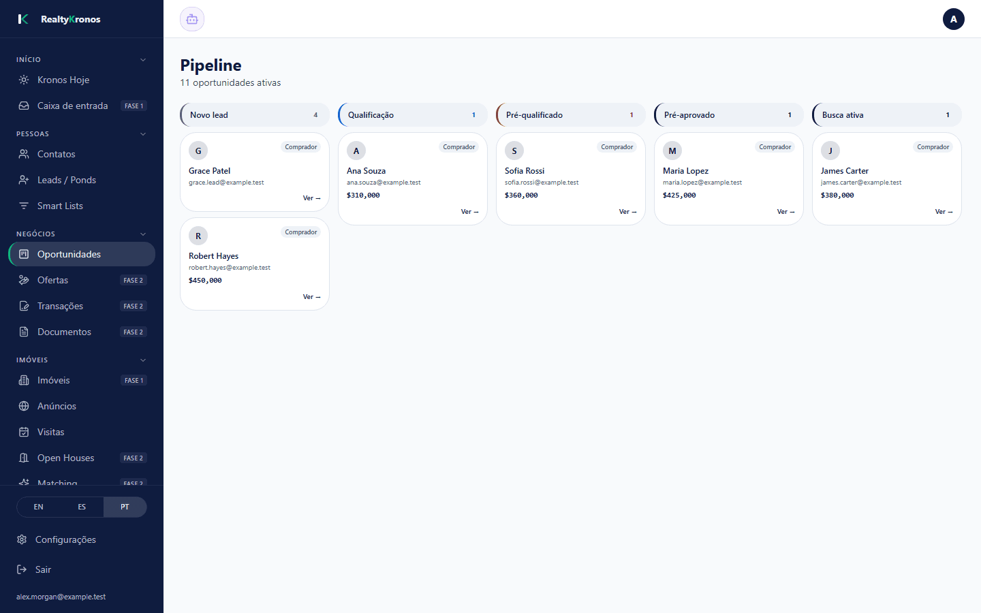
Task: Click Ver link on Maria Lopez card
Action: 785,212
